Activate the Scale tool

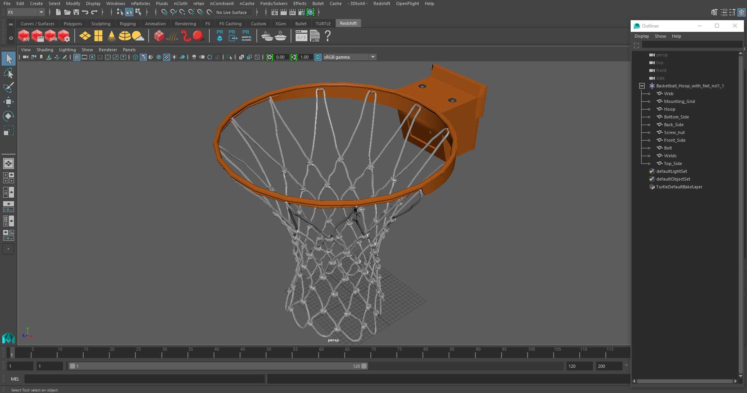point(9,130)
